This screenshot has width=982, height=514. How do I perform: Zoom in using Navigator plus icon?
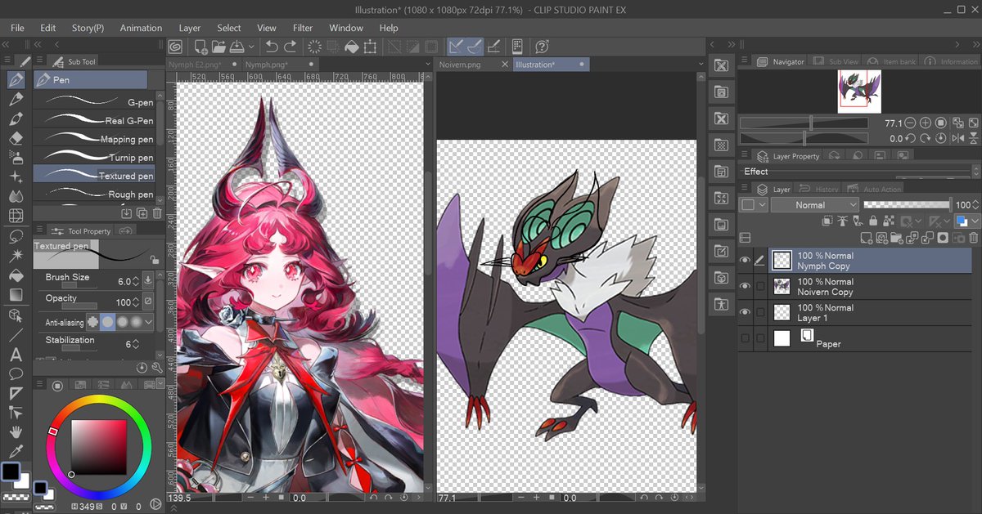tap(925, 123)
